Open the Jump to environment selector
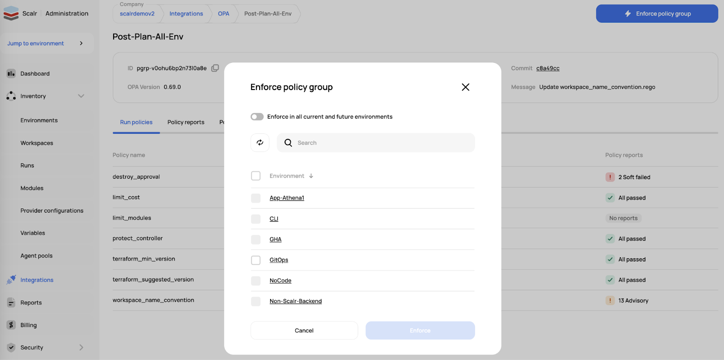Viewport: 724px width, 360px height. click(45, 43)
